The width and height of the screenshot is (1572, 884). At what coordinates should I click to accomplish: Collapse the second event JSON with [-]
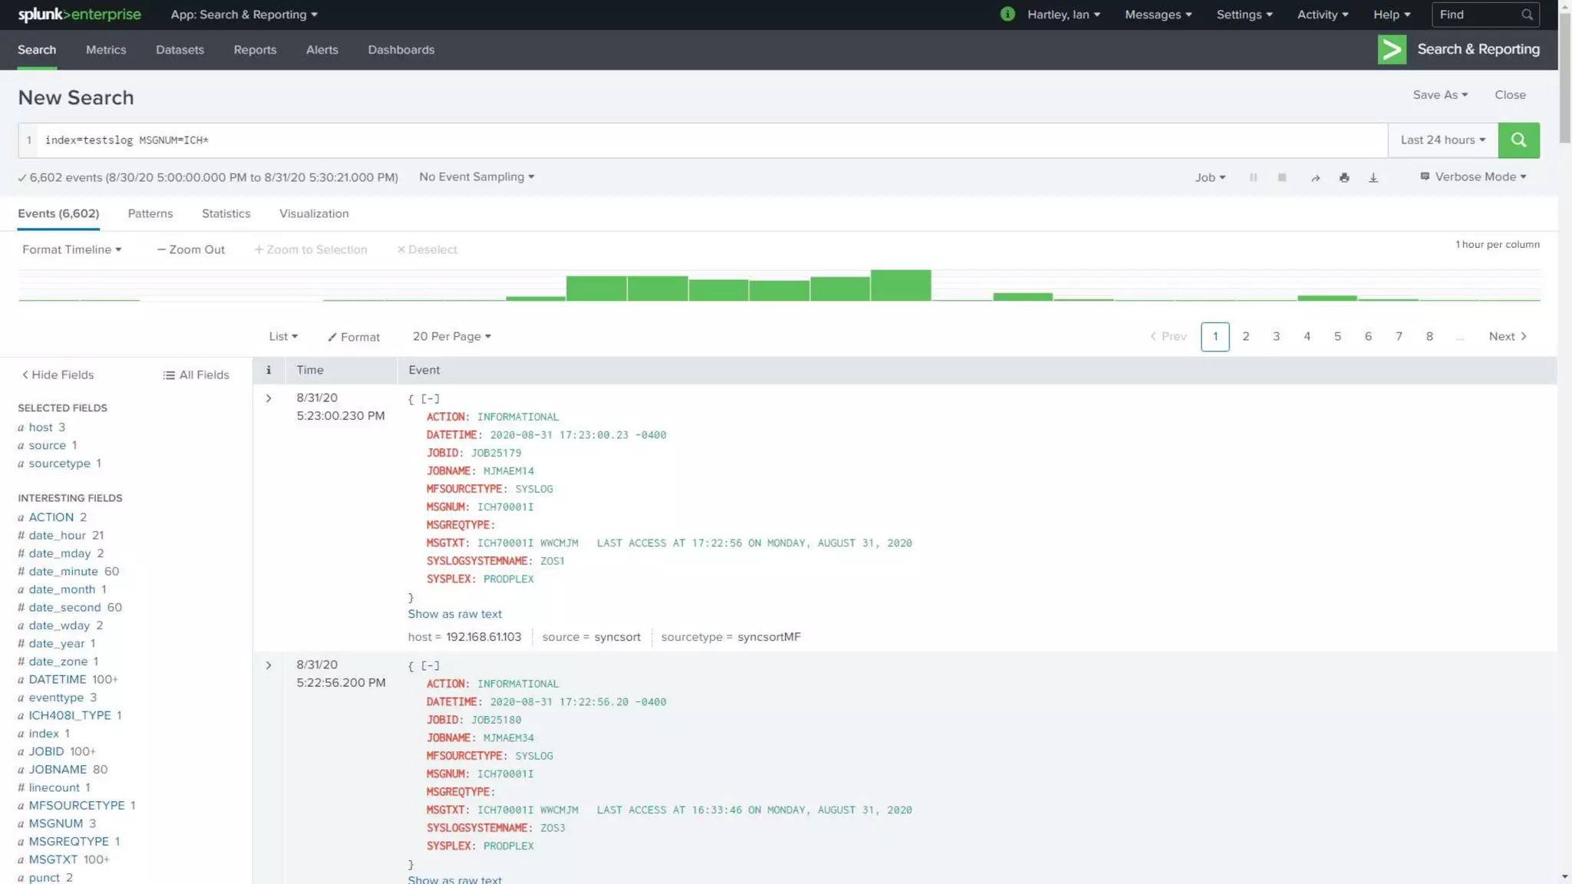click(x=431, y=665)
